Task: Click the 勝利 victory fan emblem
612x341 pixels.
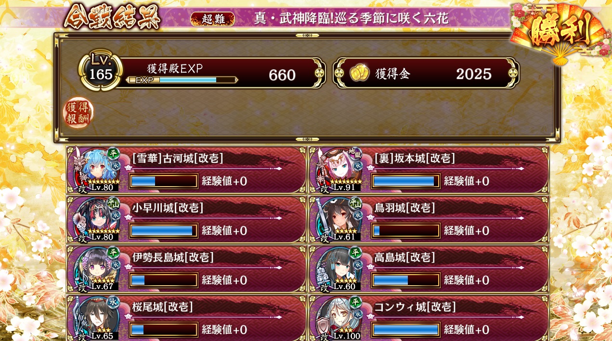Action: point(560,33)
